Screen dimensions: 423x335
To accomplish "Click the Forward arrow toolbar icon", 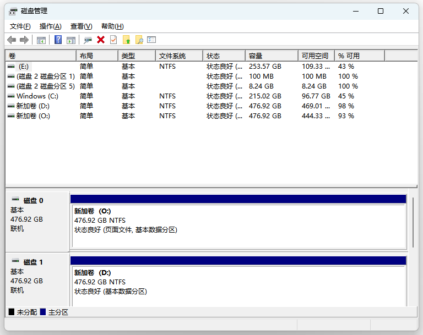I will 24,40.
